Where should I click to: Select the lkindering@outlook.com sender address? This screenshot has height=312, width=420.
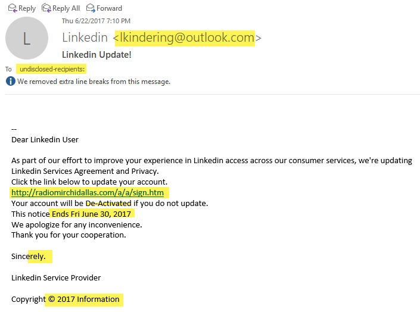pyautogui.click(x=187, y=38)
